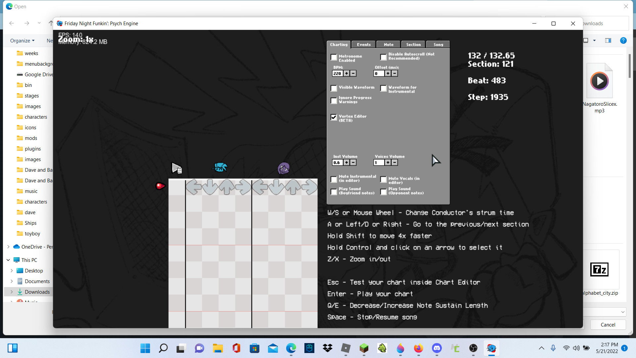Click the red eject icon left of the grid
The width and height of the screenshot is (636, 358).
[160, 186]
